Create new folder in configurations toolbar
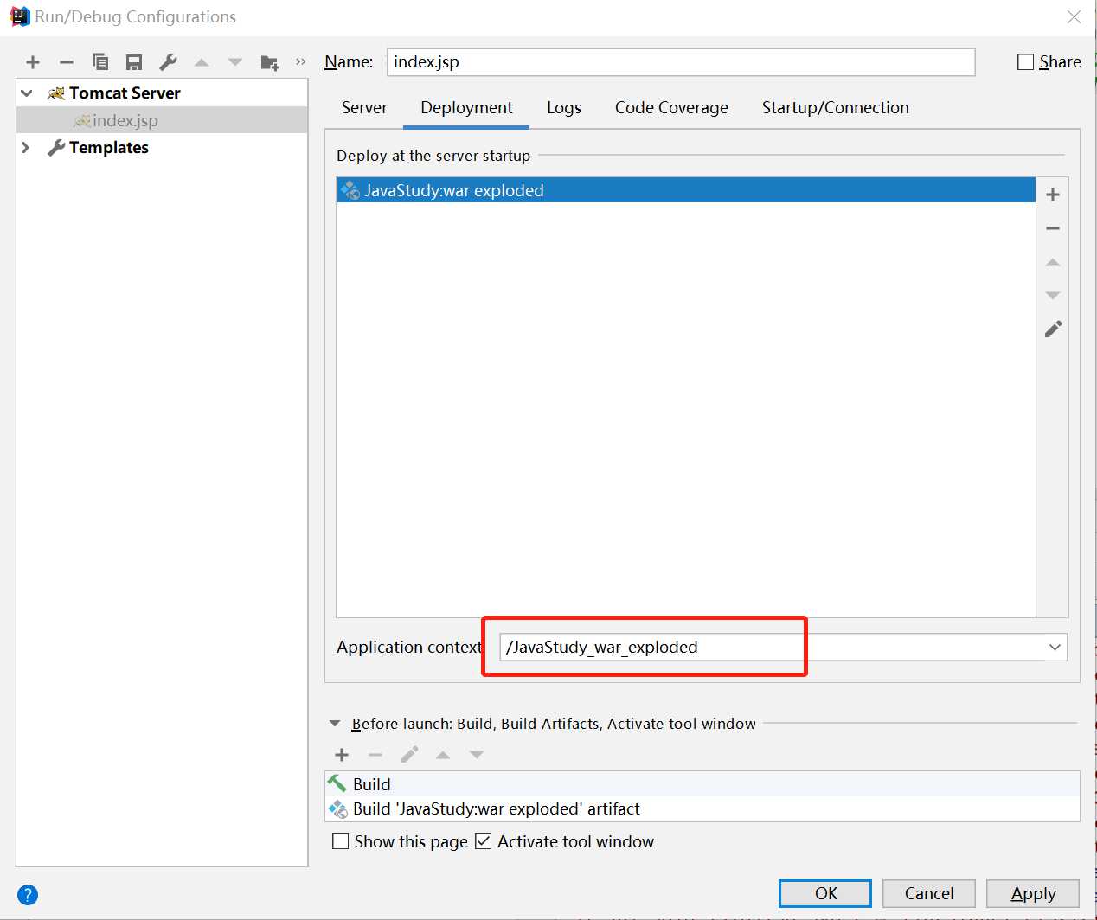 pos(270,62)
